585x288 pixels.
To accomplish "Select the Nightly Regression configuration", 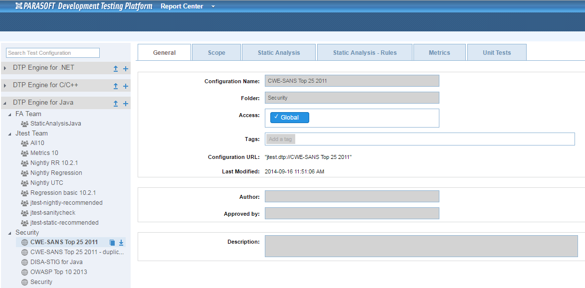I will pyautogui.click(x=56, y=173).
